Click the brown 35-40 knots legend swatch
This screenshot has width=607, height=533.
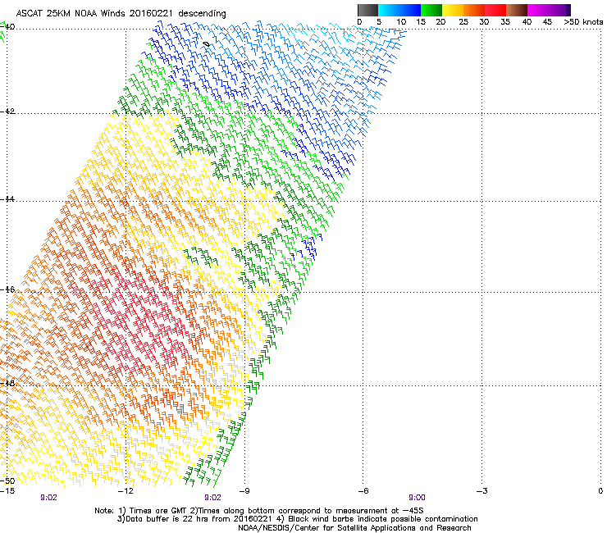coord(517,10)
